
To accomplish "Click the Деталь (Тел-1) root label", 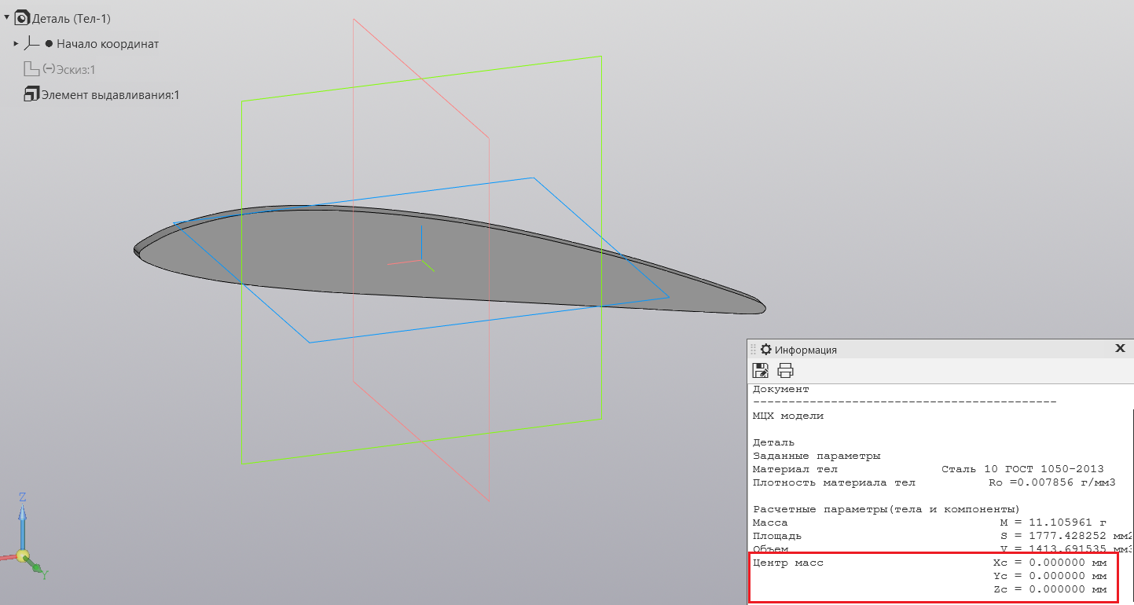I will tap(72, 18).
